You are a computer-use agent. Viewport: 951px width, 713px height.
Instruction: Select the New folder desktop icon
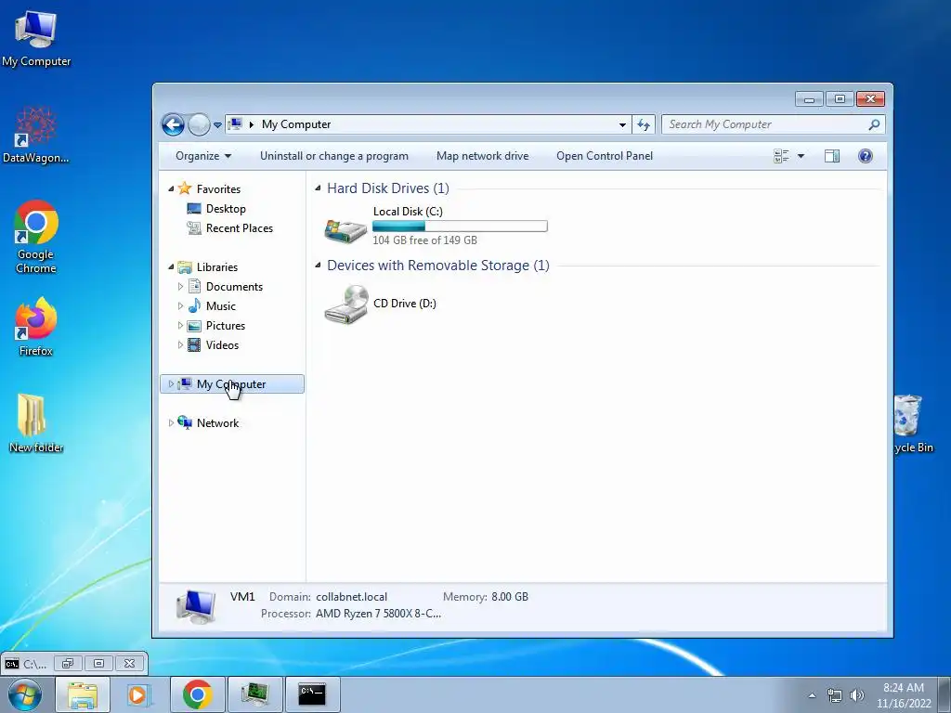pos(36,423)
